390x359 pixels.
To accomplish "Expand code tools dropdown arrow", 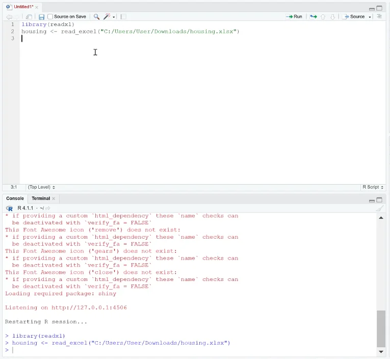I will [114, 17].
